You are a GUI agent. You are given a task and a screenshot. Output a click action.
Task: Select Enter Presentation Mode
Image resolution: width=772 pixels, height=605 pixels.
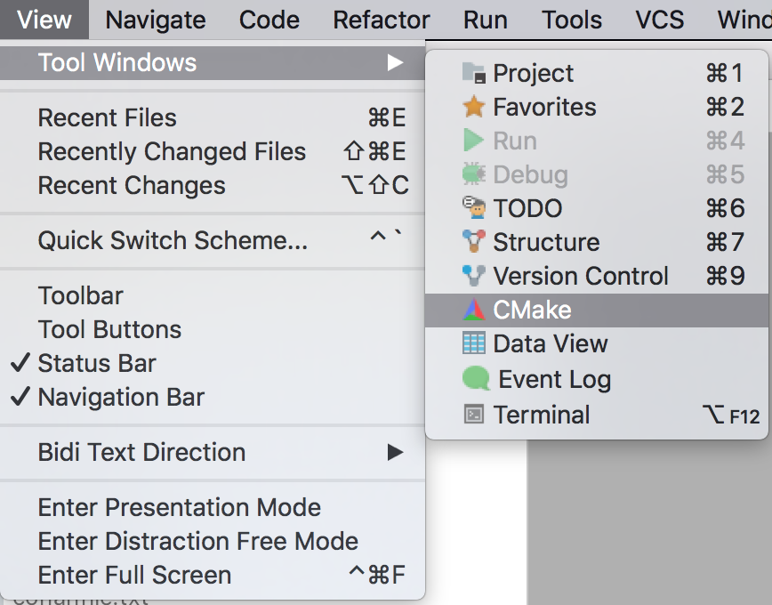coord(178,507)
